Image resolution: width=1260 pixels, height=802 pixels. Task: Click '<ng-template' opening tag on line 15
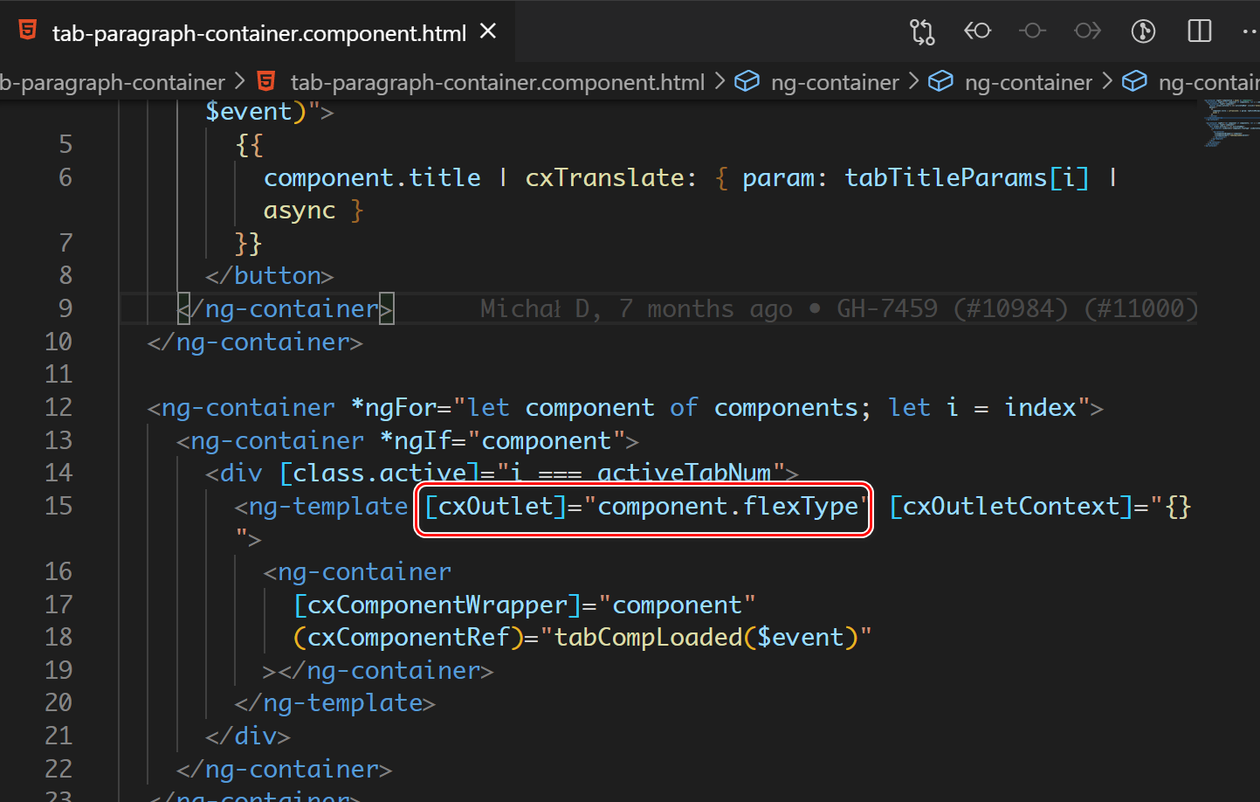click(x=321, y=506)
